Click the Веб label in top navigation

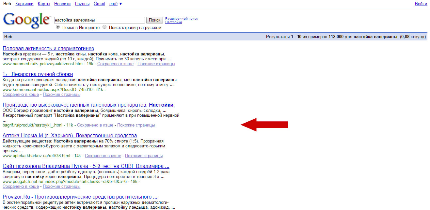(x=7, y=4)
